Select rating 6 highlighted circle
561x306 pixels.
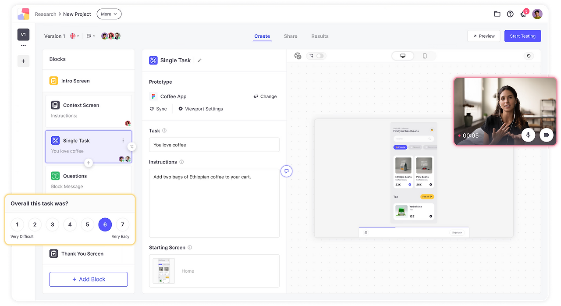pyautogui.click(x=105, y=224)
